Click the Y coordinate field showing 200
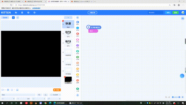 [x=23, y=99]
